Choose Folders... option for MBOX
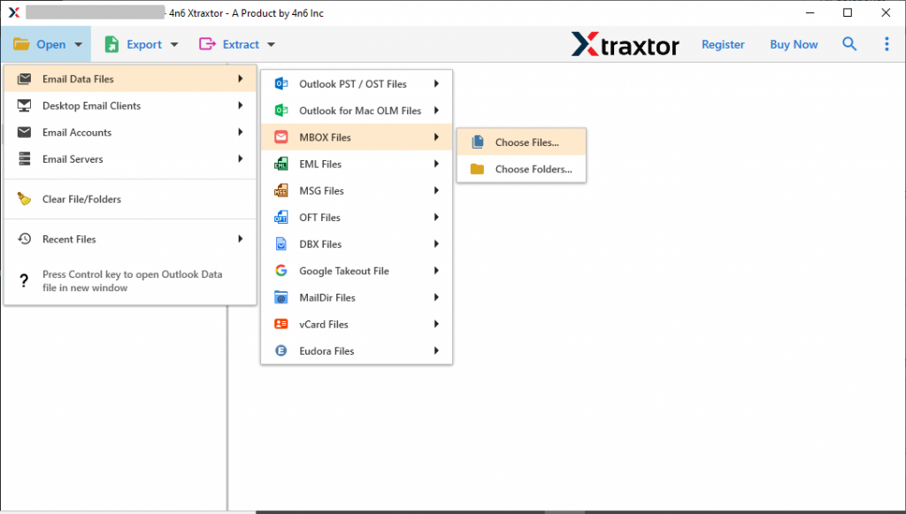The image size is (906, 514). [x=521, y=169]
